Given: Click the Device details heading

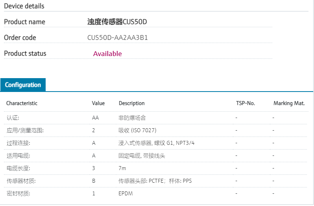Looking at the screenshot, I should (24, 6).
